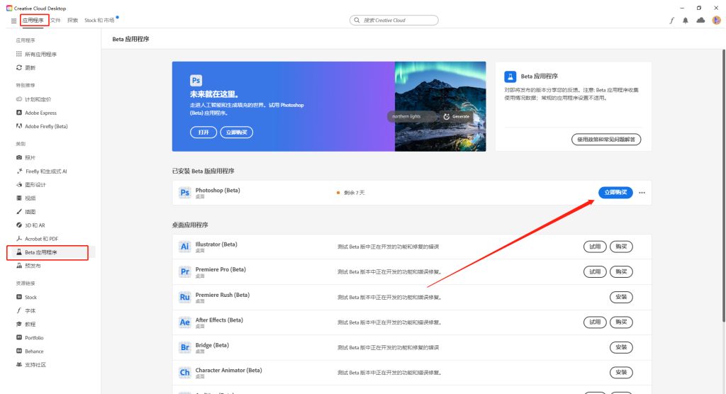
Task: Check the cloud sync status icon
Action: click(x=700, y=21)
